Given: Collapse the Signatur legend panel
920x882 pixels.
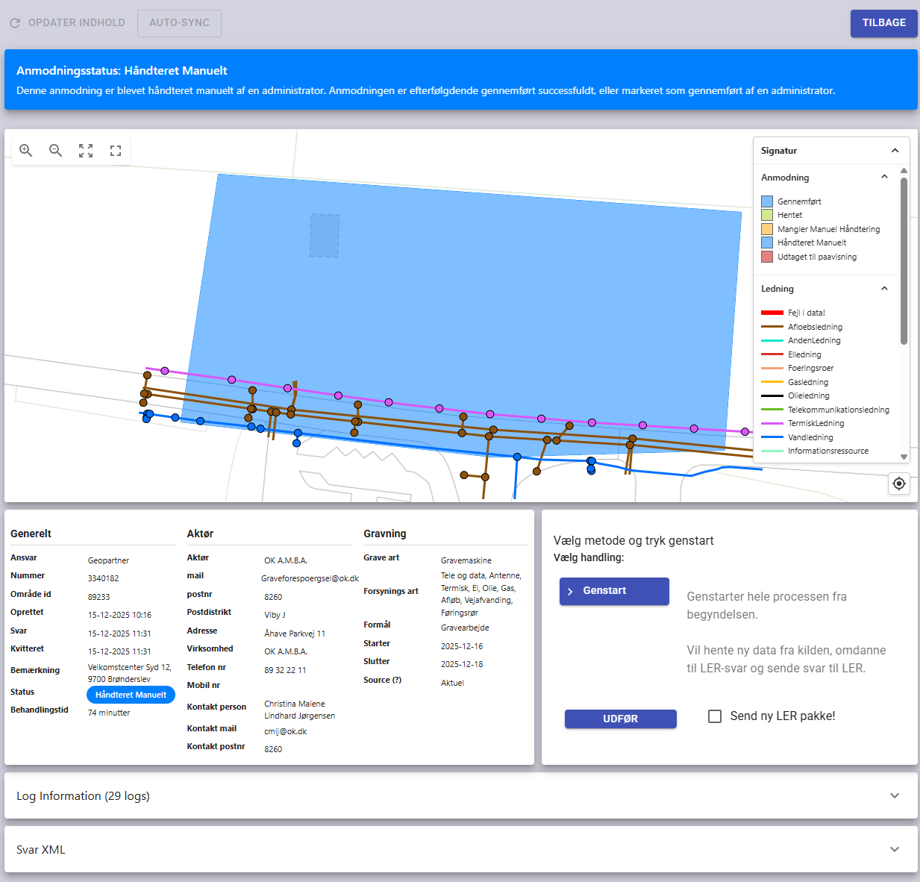Looking at the screenshot, I should coord(895,151).
